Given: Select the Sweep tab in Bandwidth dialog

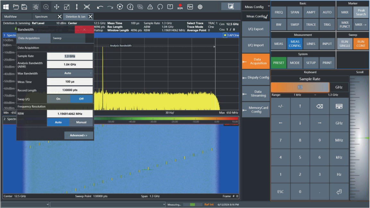Looking at the screenshot, I should point(68,38).
